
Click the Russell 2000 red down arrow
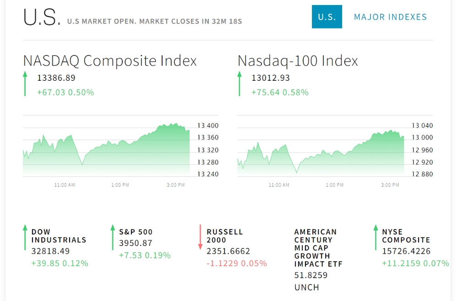pos(200,237)
